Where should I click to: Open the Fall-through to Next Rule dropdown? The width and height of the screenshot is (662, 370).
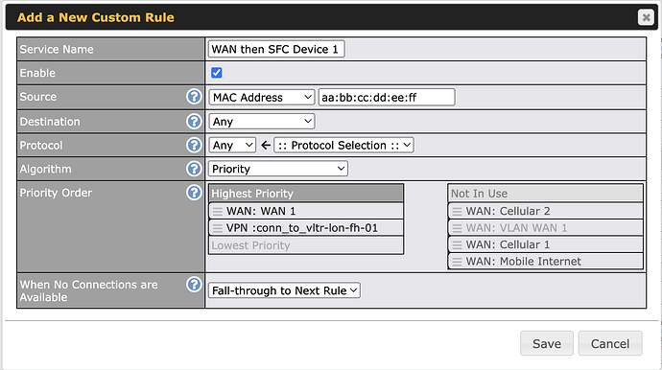(x=284, y=290)
